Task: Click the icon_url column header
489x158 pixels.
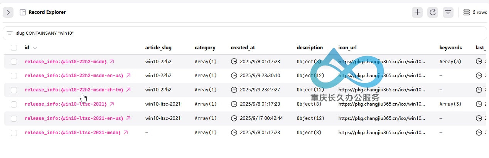Action: coord(347,48)
